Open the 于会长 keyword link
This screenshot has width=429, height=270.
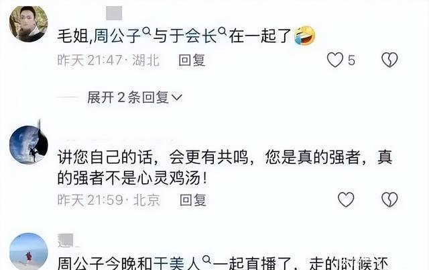pos(193,36)
